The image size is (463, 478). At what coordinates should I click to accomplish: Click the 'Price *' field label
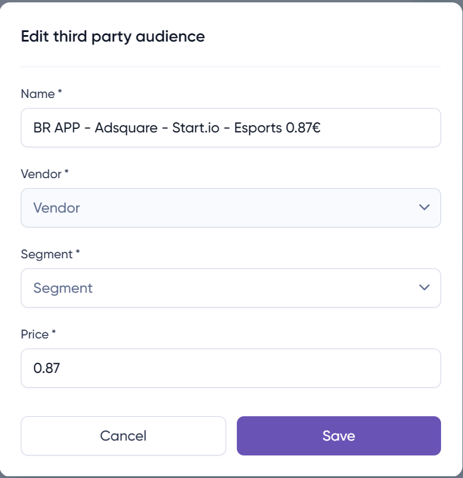39,334
